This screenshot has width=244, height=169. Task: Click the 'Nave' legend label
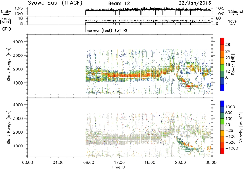point(232,21)
